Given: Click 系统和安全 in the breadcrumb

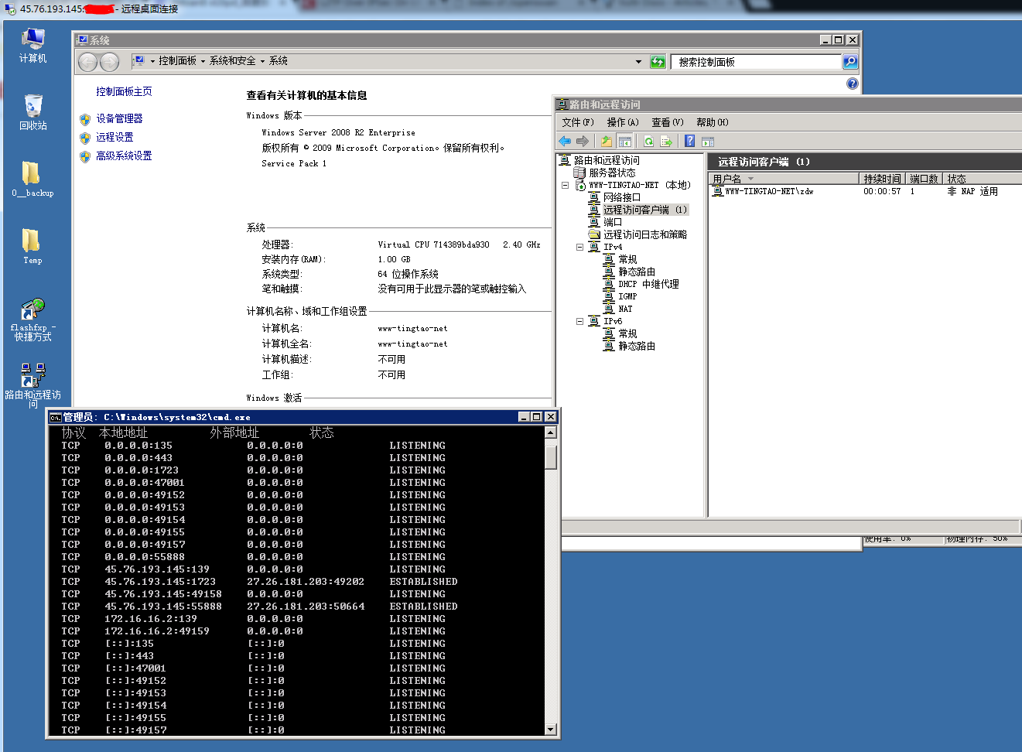Looking at the screenshot, I should [232, 61].
